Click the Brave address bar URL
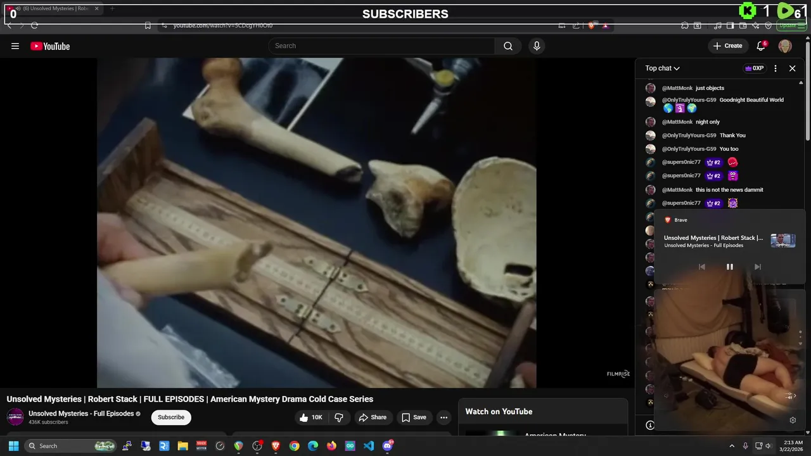 [223, 25]
